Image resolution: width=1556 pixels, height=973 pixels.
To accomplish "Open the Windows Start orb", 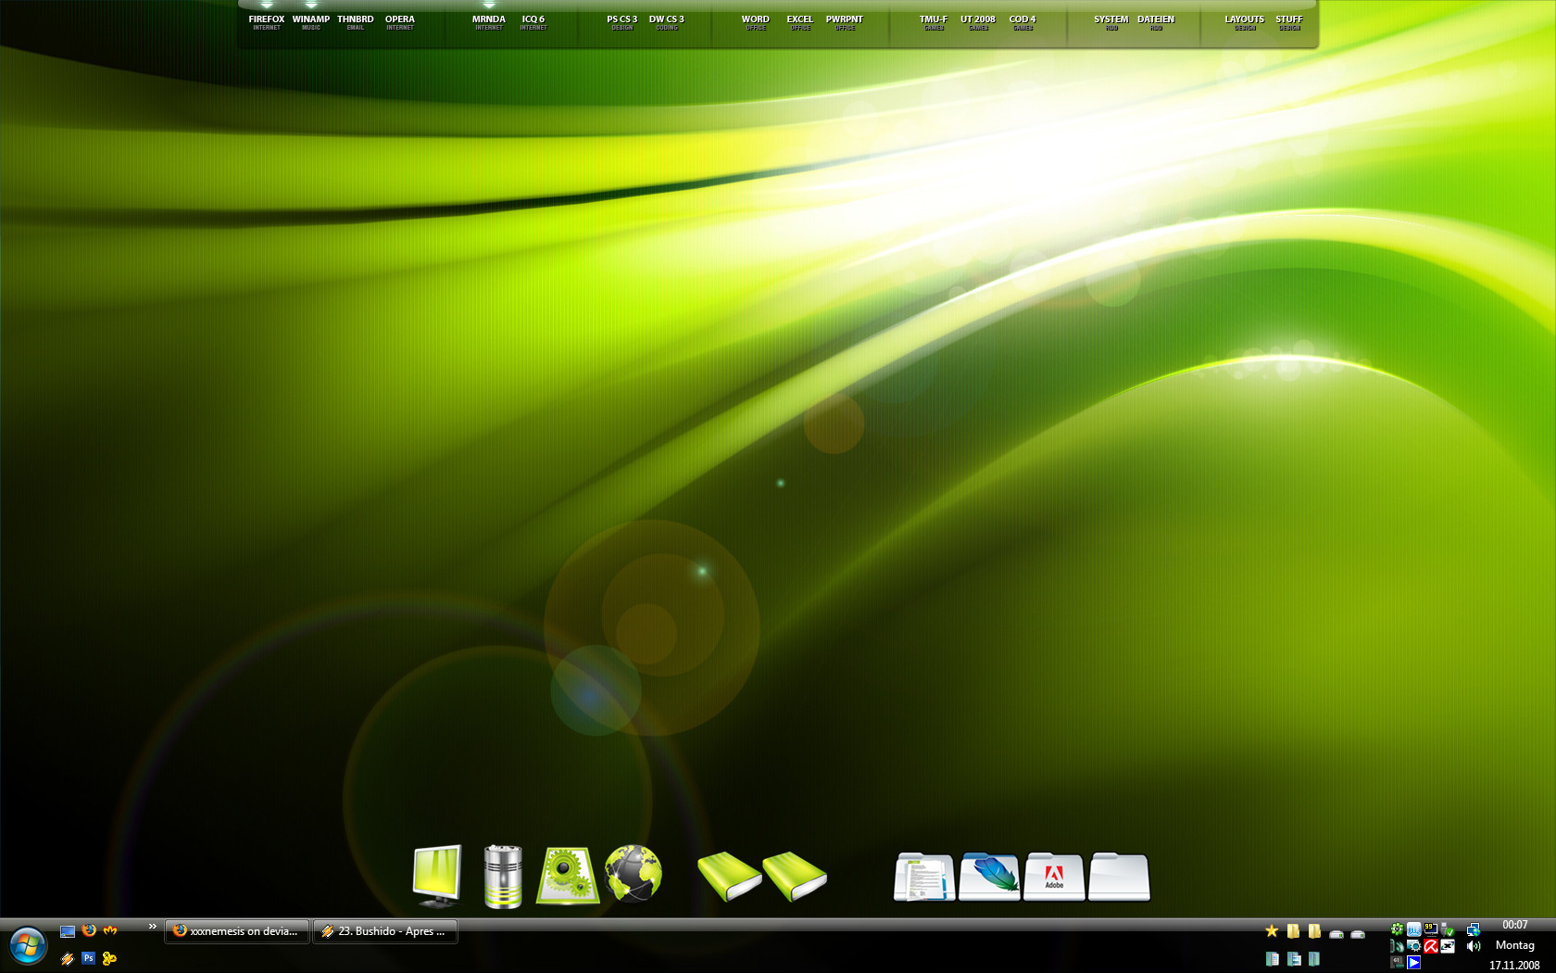I will coord(28,945).
